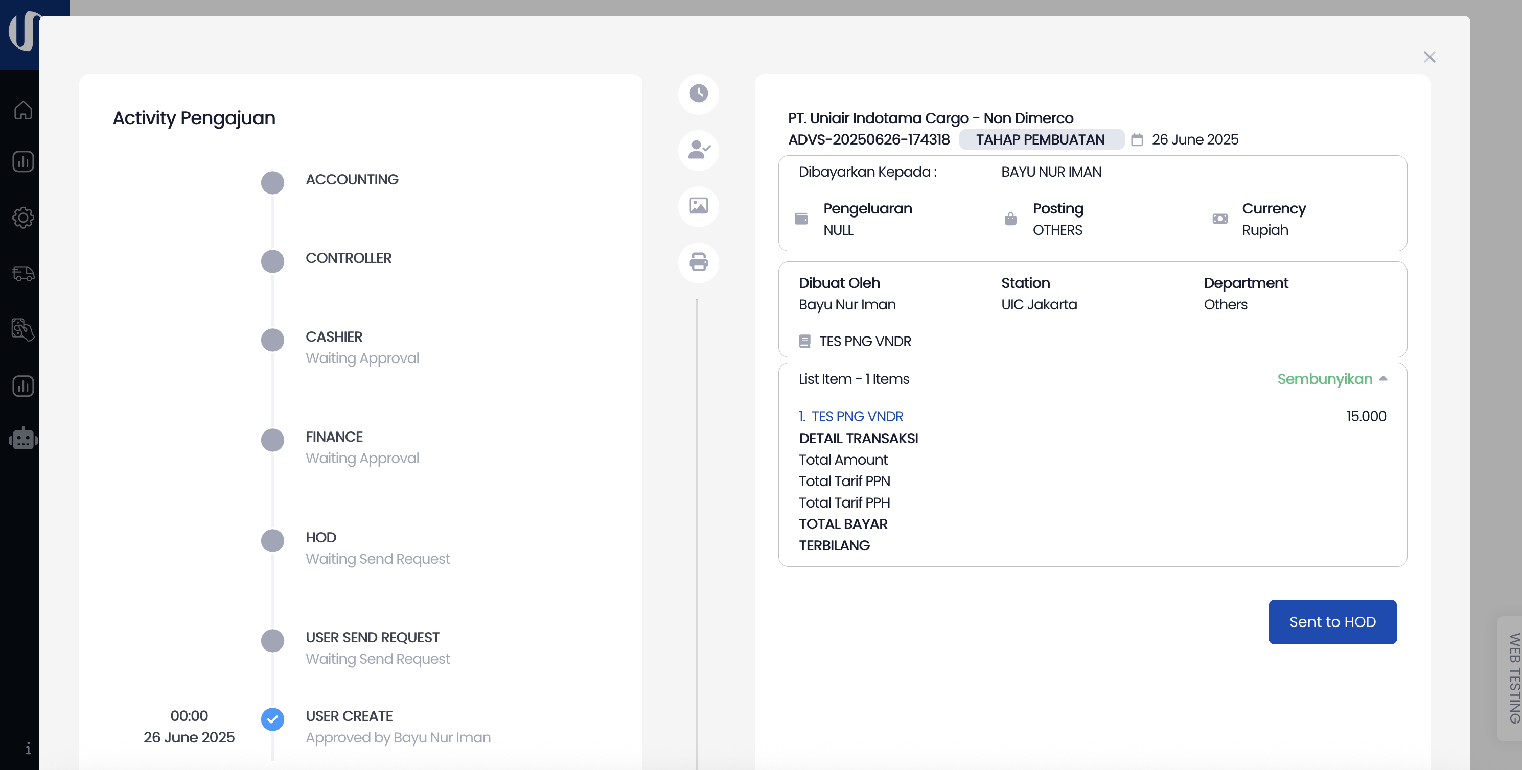Select the ACCOUNTING step circle
This screenshot has height=770, width=1522.
click(x=272, y=182)
